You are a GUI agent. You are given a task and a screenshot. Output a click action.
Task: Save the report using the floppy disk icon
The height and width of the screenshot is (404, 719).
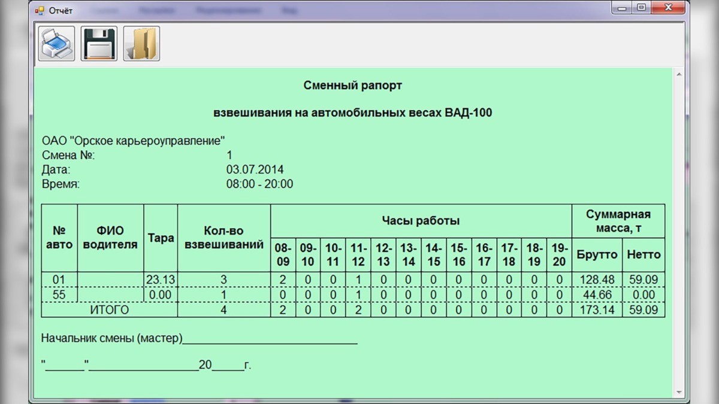[x=99, y=44]
